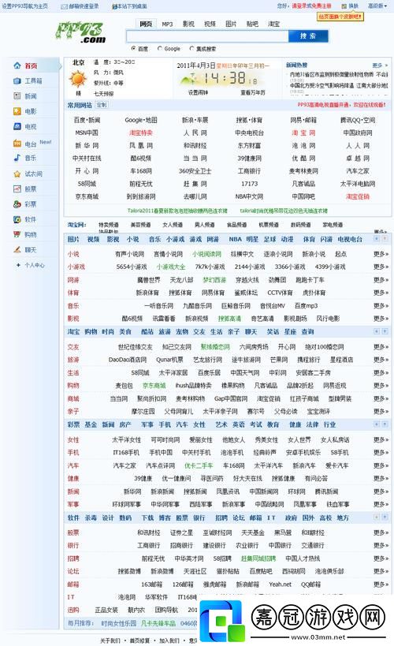Open the 百度mp3 link

[306, 306]
